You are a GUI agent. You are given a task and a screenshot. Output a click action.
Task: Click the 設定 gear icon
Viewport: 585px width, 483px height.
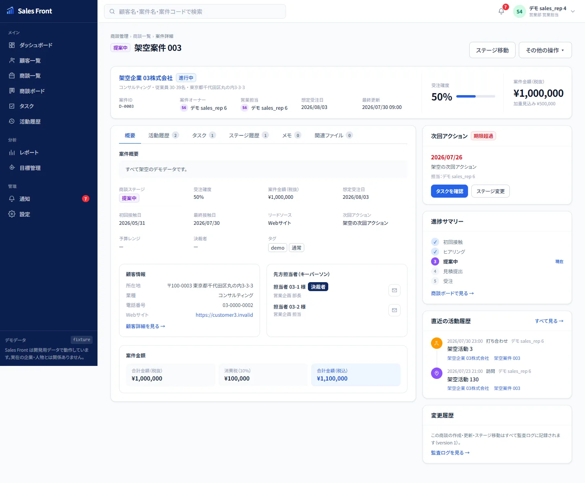coord(12,214)
